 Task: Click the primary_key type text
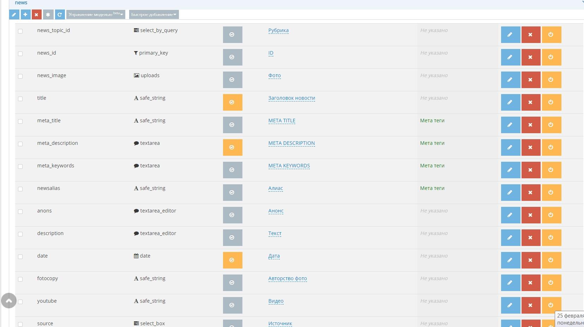tap(153, 53)
